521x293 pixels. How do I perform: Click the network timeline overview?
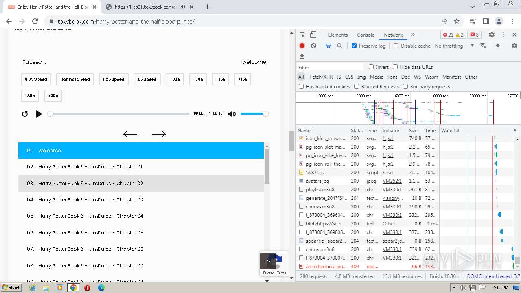(408, 108)
